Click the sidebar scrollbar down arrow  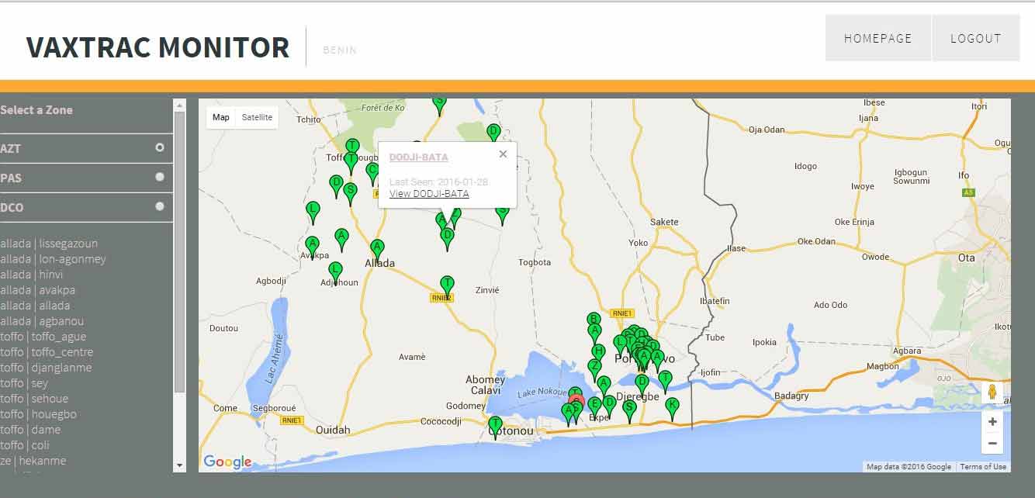(180, 466)
